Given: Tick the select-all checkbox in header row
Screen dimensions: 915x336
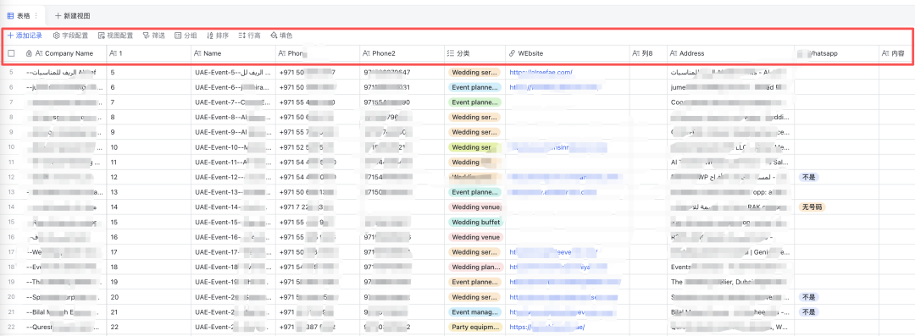Looking at the screenshot, I should coord(11,53).
